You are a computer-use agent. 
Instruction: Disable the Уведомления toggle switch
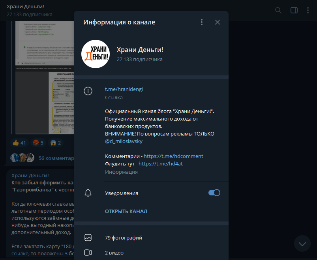click(x=214, y=193)
